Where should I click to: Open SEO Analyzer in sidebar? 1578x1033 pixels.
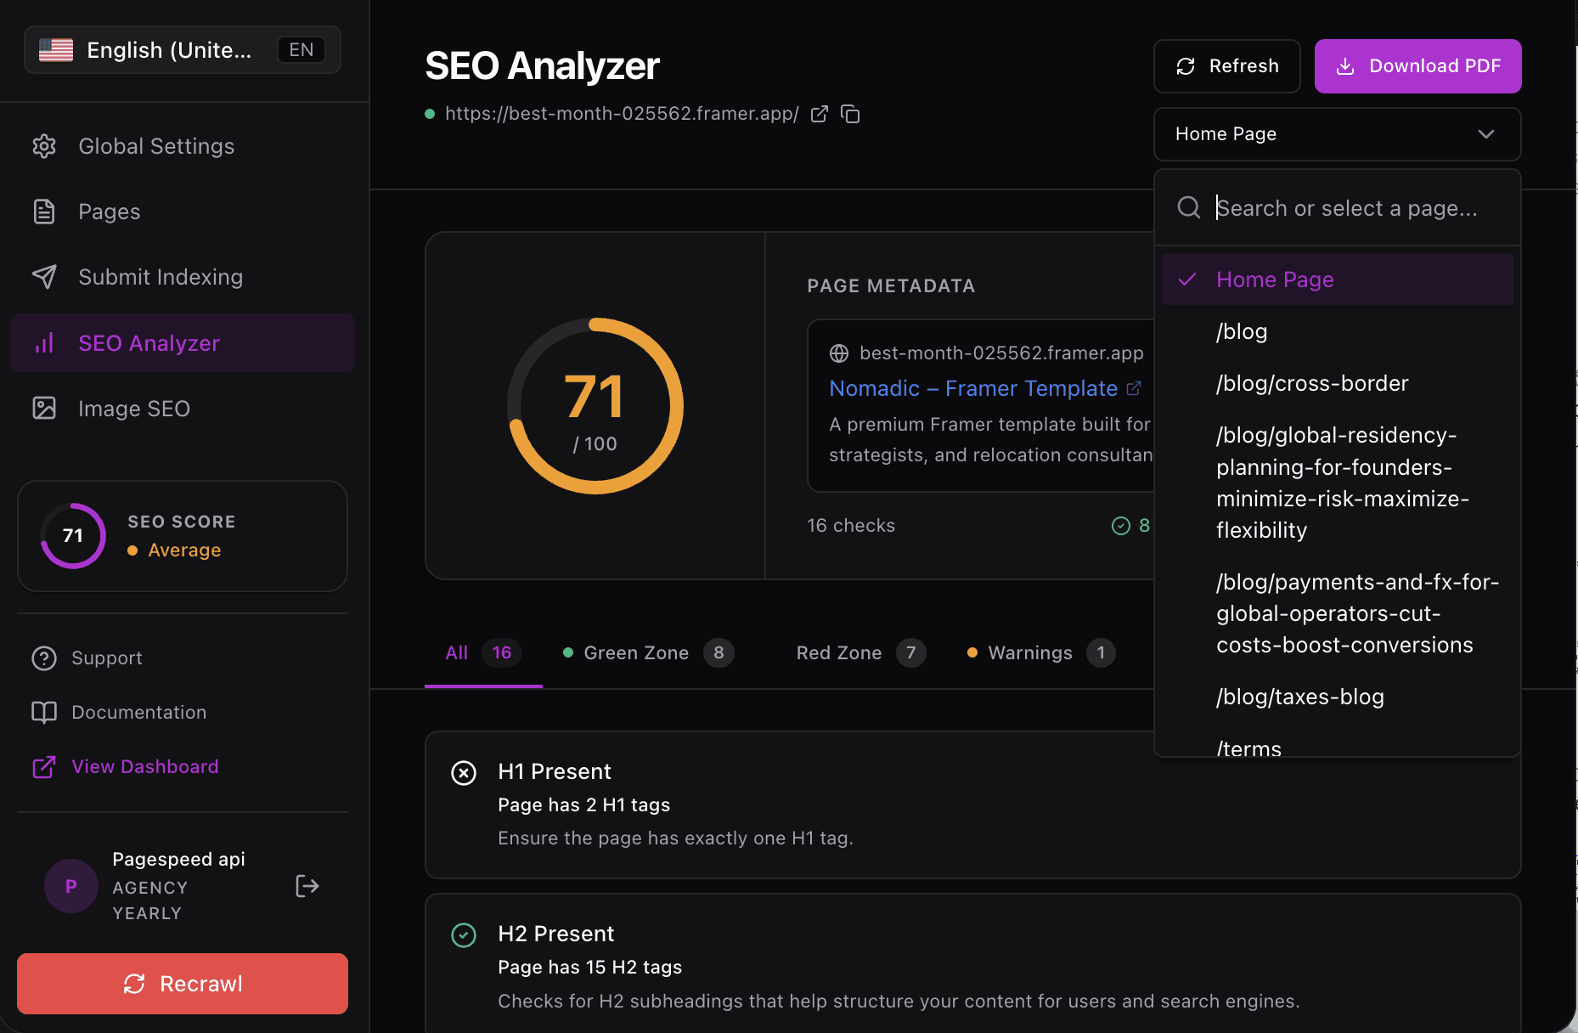point(183,343)
